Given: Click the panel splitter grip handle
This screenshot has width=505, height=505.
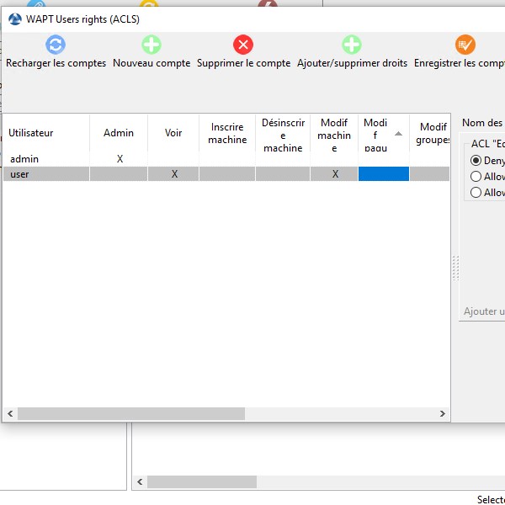Looking at the screenshot, I should (x=455, y=268).
